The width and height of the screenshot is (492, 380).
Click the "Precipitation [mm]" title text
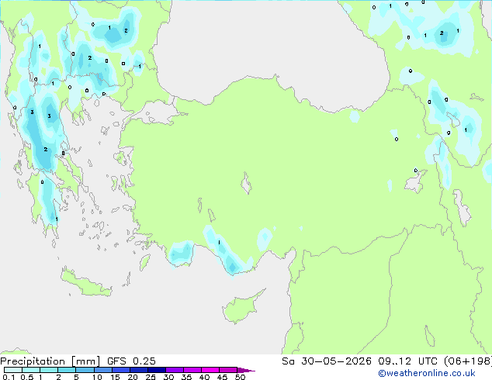pyautogui.click(x=50, y=361)
